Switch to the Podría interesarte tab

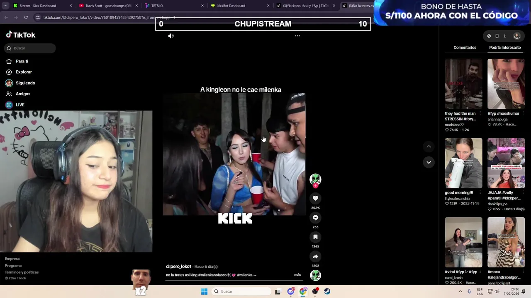(505, 48)
